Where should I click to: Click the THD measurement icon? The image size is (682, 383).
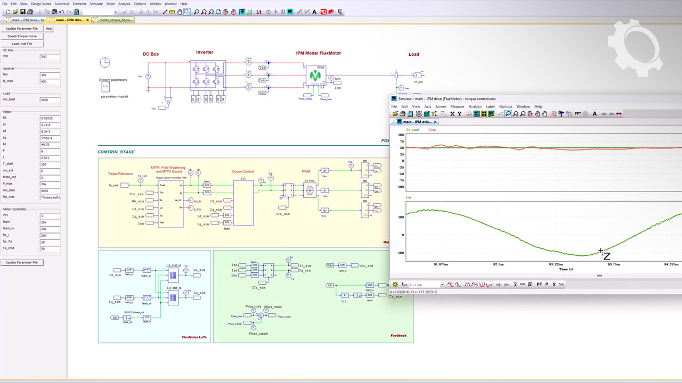tap(561, 285)
